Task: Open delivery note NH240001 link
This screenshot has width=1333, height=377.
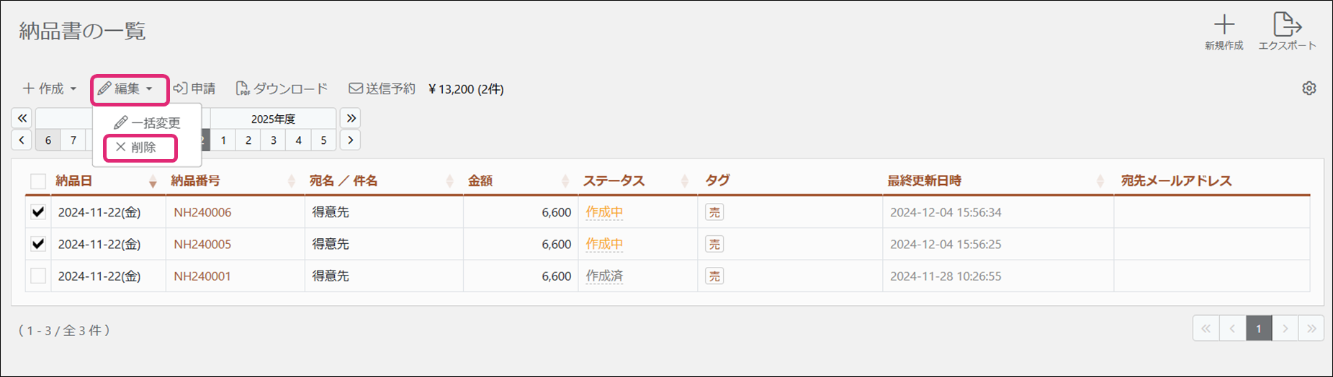Action: tap(202, 276)
